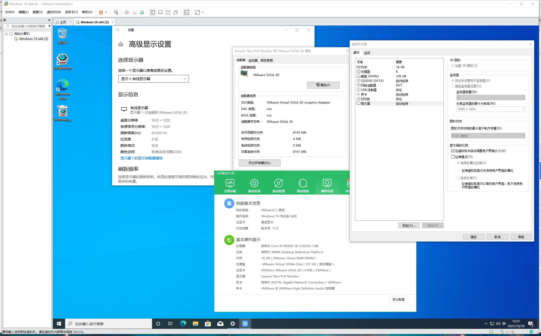Revert to the previous snapshot icon
541x336 pixels.
[x=134, y=12]
